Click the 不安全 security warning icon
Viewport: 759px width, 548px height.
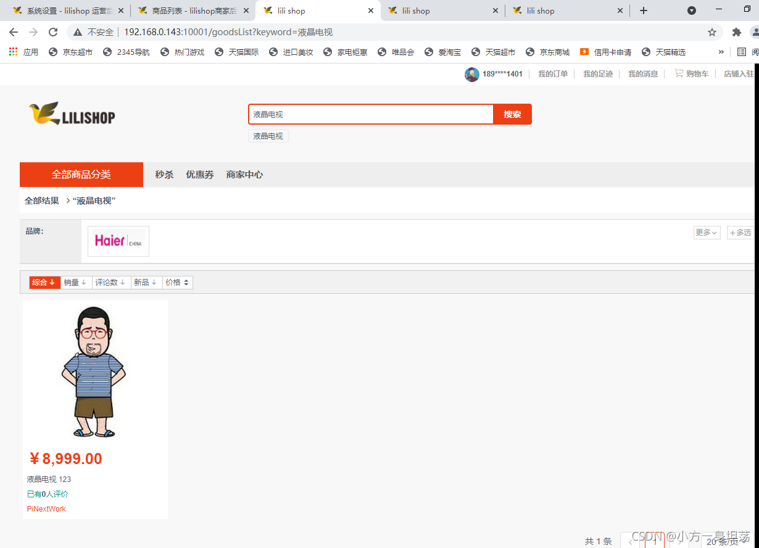[79, 32]
